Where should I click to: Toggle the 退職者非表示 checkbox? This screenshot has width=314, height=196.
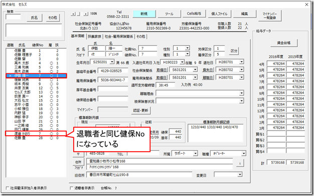[x=72, y=188]
